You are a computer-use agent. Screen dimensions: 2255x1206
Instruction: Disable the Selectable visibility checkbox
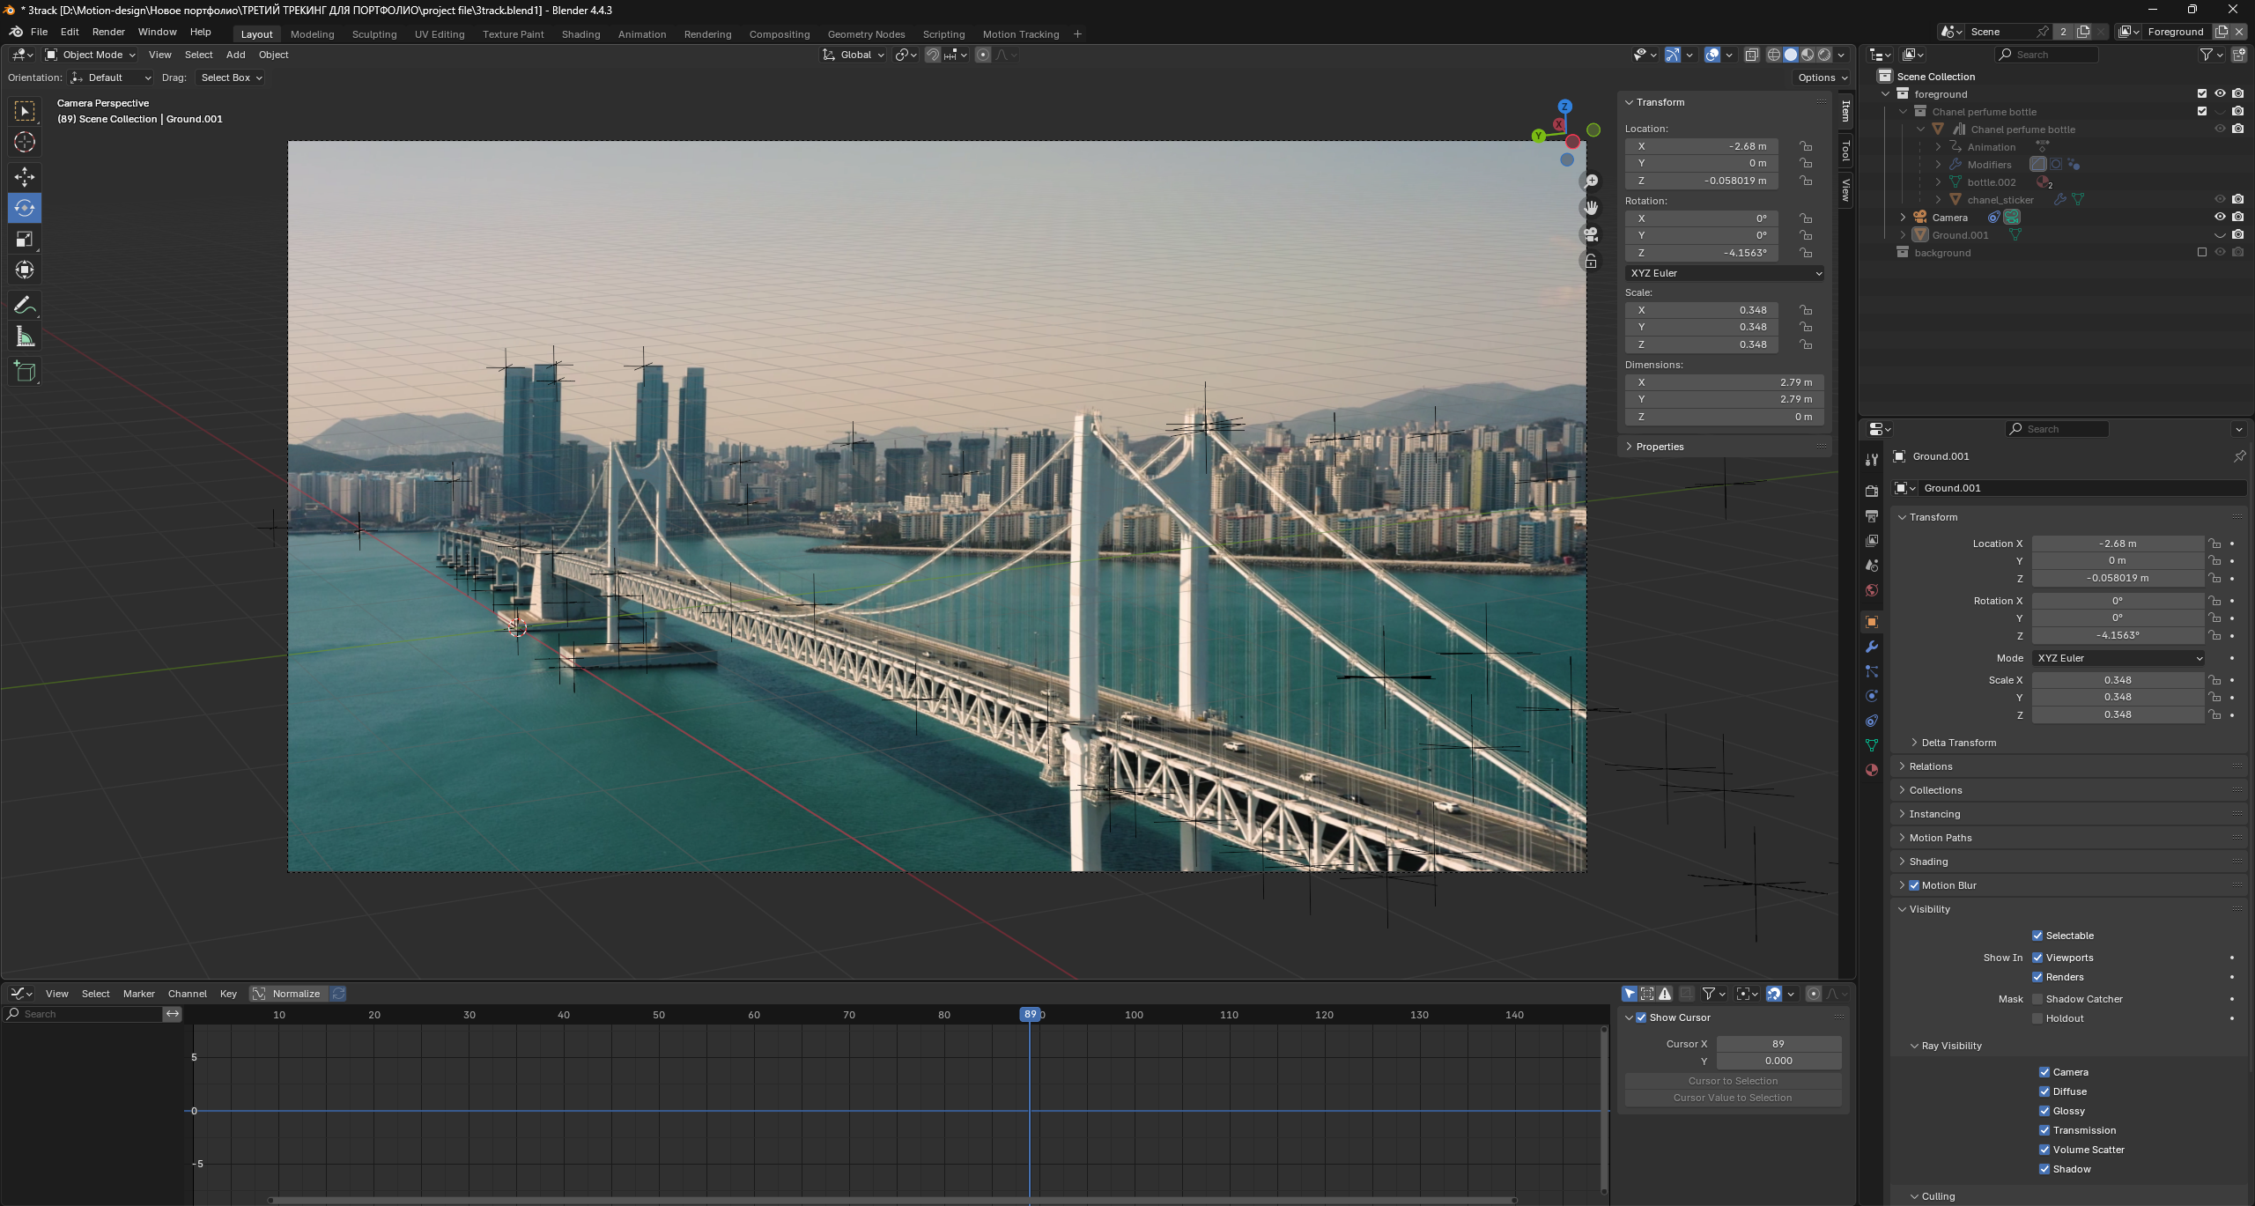pyautogui.click(x=2037, y=936)
